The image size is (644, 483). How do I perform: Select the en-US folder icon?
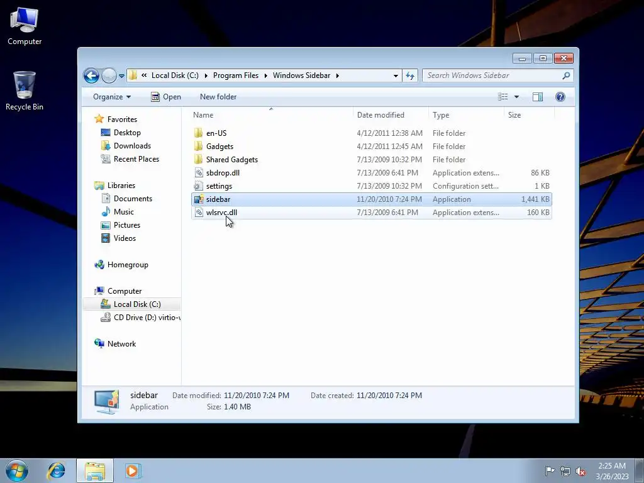(198, 133)
